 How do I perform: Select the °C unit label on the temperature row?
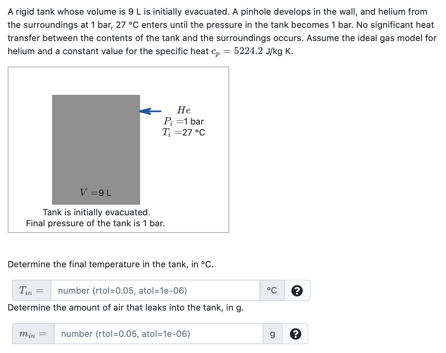coord(272,290)
